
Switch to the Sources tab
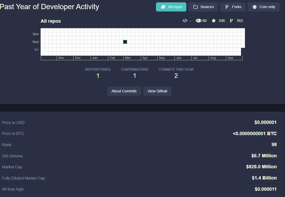(203, 7)
